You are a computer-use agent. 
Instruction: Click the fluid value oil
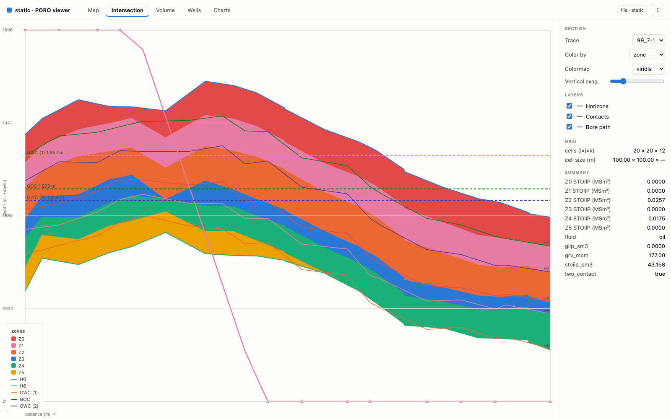662,237
